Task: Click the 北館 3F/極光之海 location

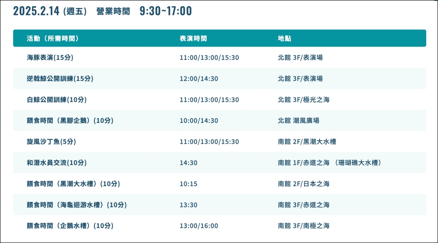Action: pos(303,100)
